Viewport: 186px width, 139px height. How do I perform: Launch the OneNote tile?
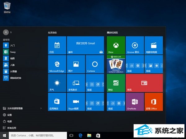(x=135, y=102)
